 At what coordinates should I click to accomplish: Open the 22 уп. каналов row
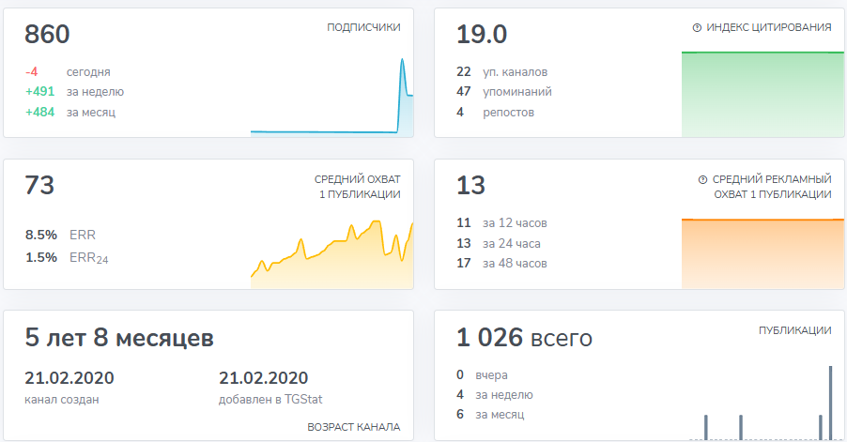click(x=501, y=72)
